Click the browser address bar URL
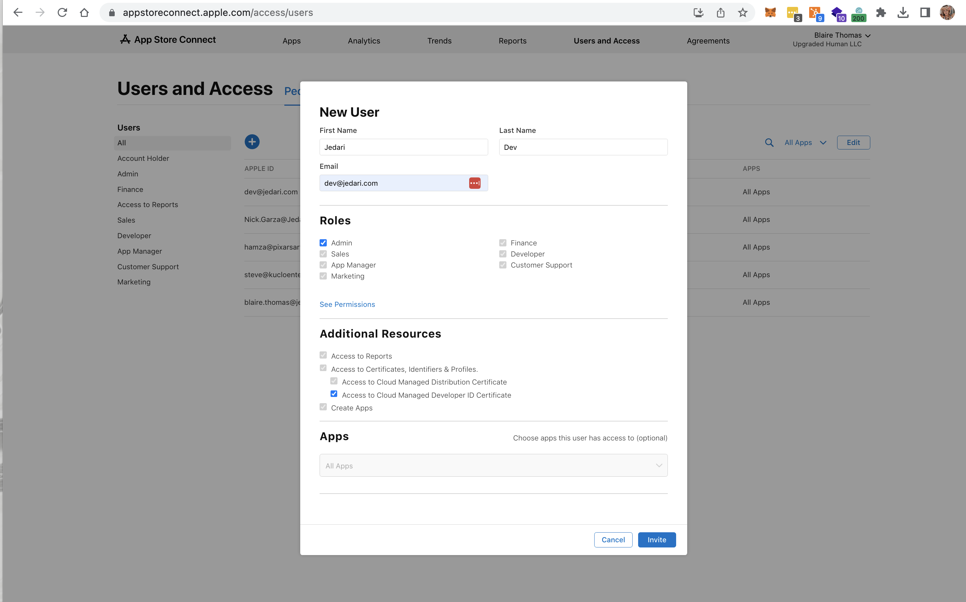Image resolution: width=966 pixels, height=602 pixels. coord(218,13)
